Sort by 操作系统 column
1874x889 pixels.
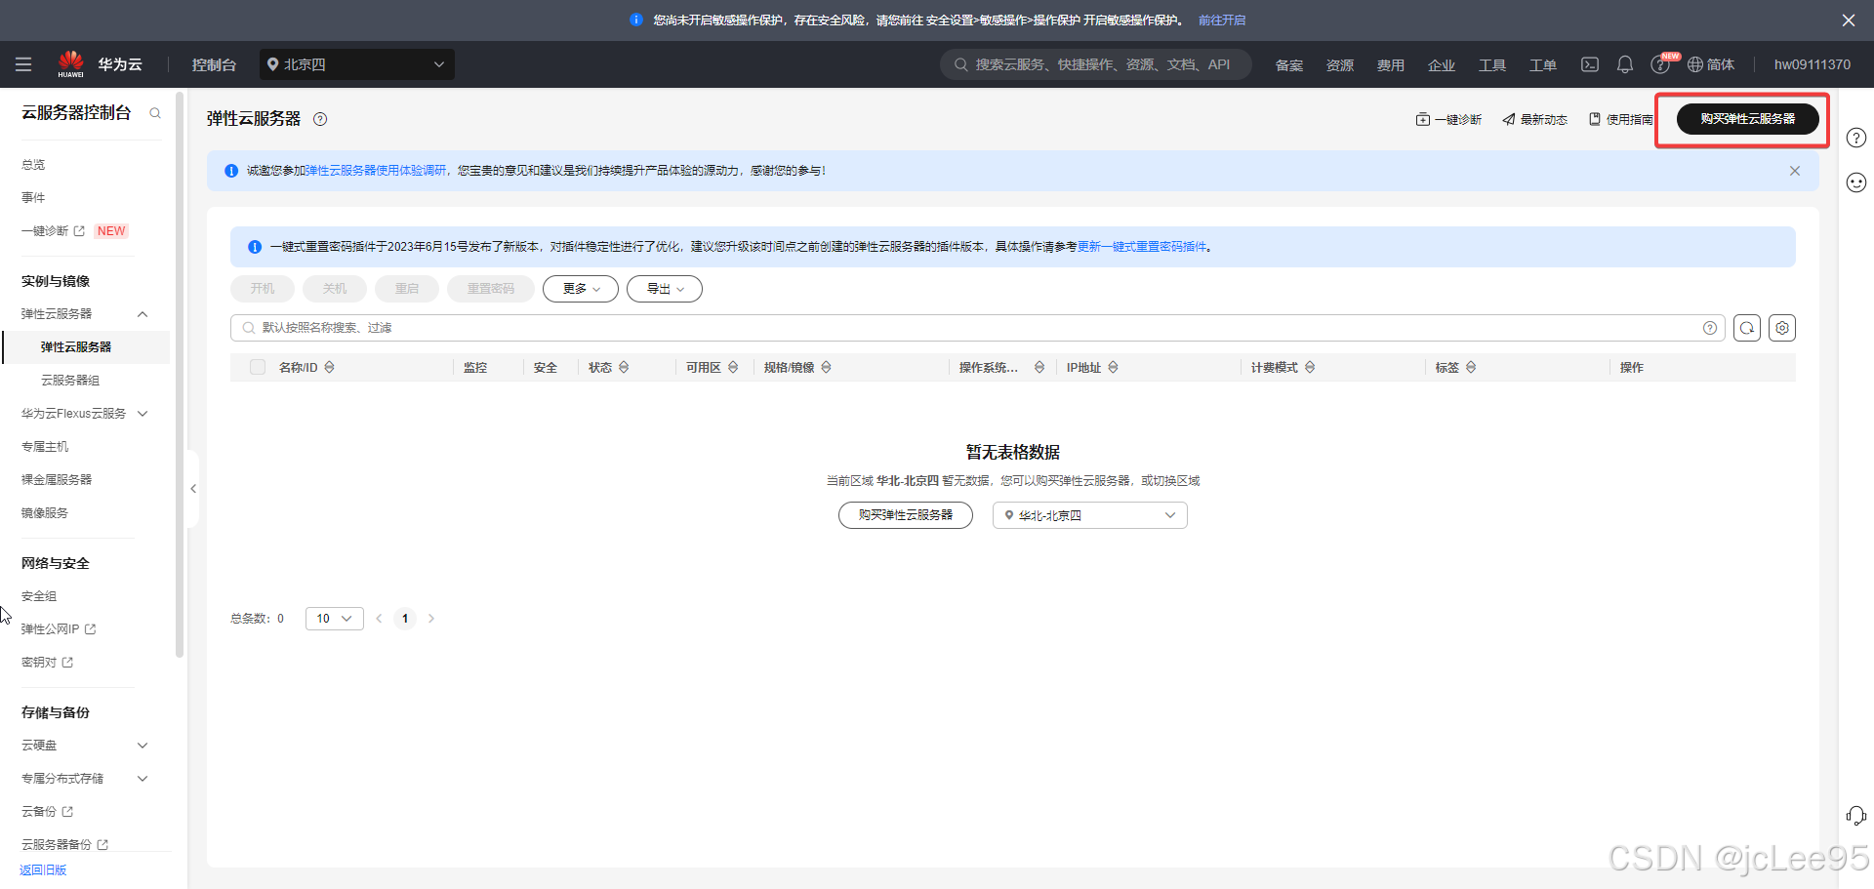pyautogui.click(x=1039, y=367)
